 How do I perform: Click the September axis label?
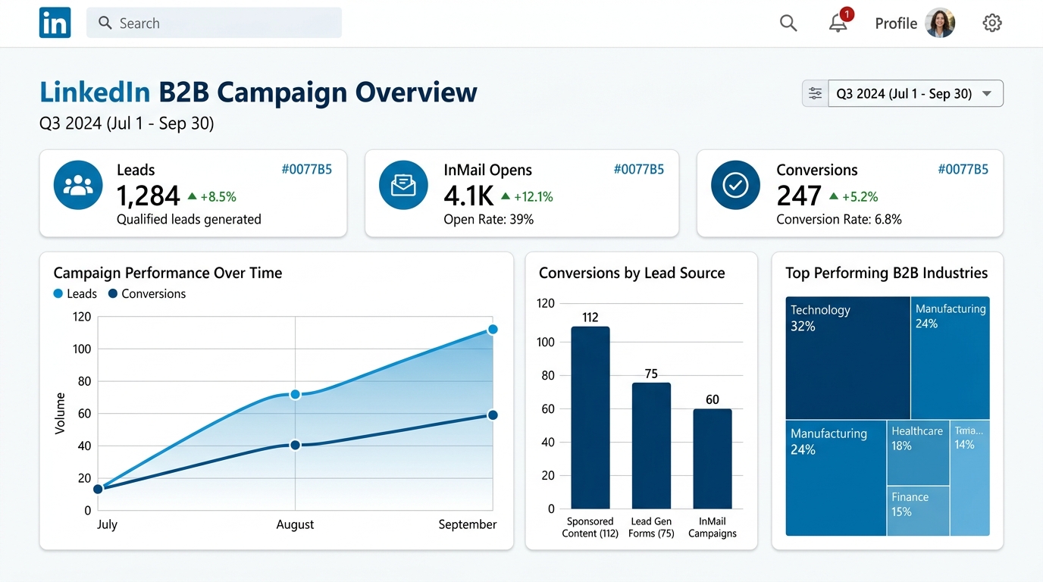468,524
